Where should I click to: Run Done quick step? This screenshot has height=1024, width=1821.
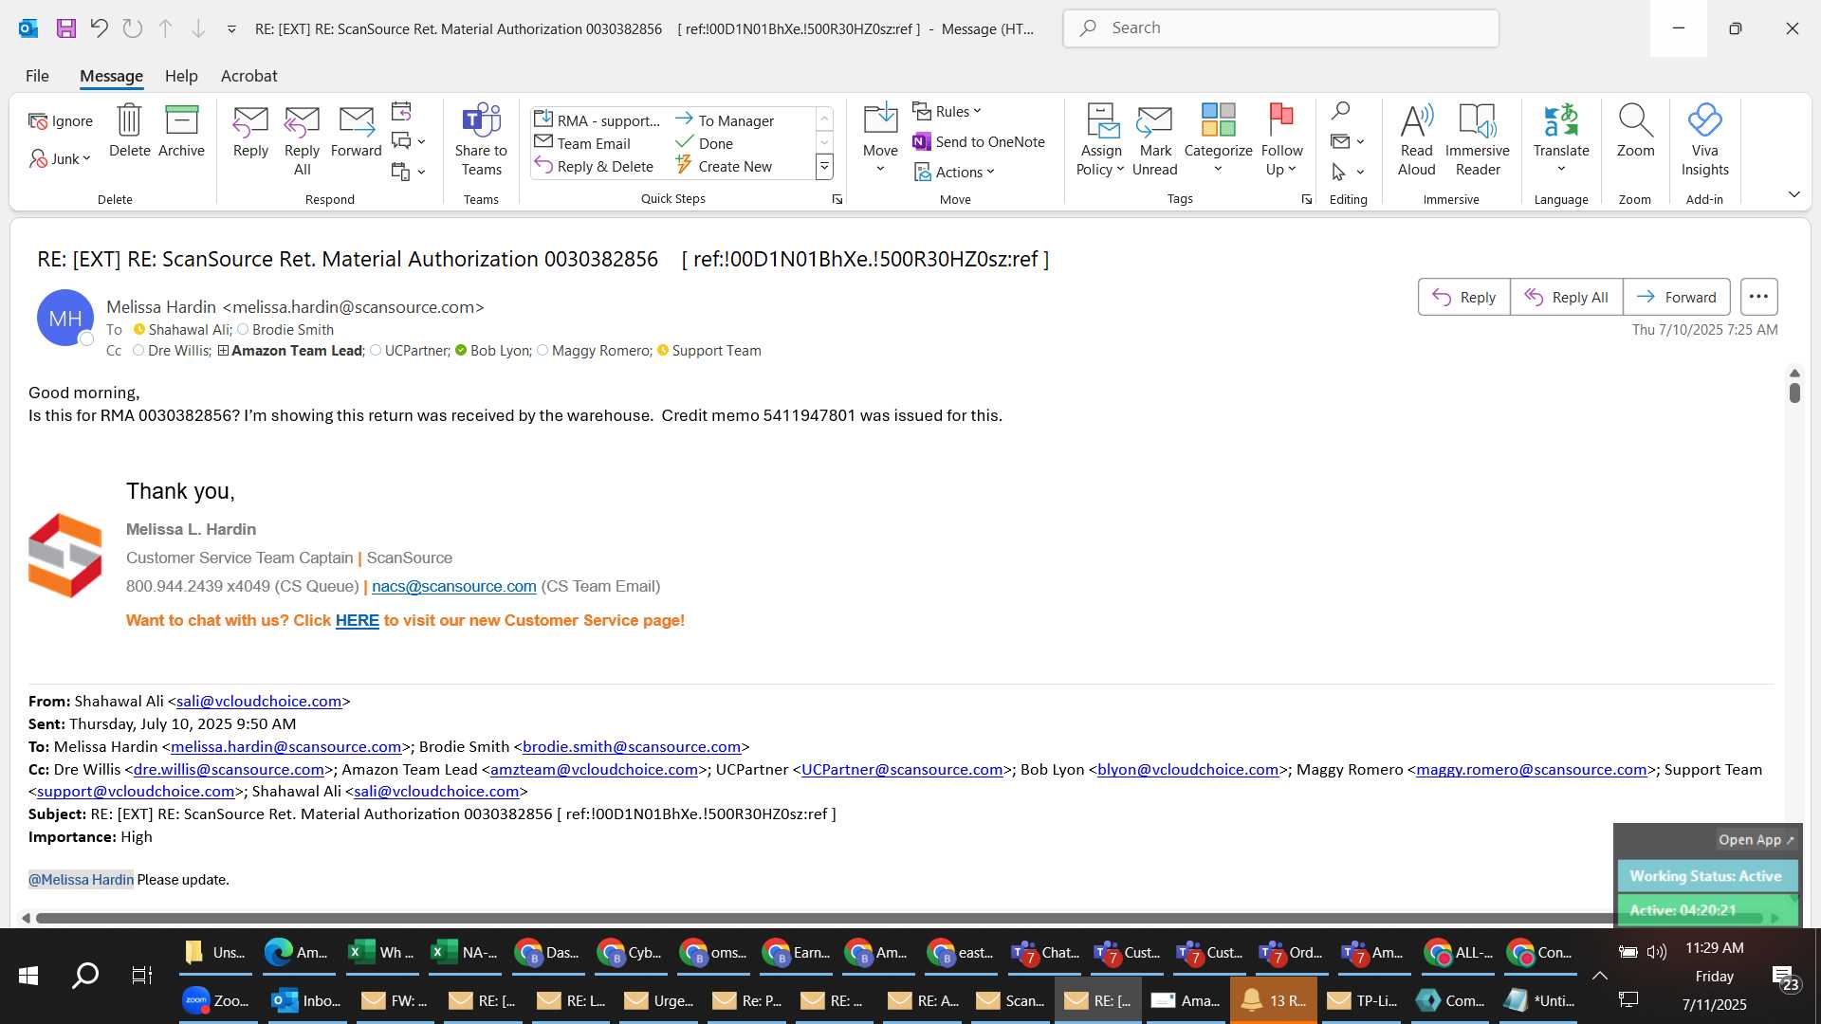click(x=704, y=143)
